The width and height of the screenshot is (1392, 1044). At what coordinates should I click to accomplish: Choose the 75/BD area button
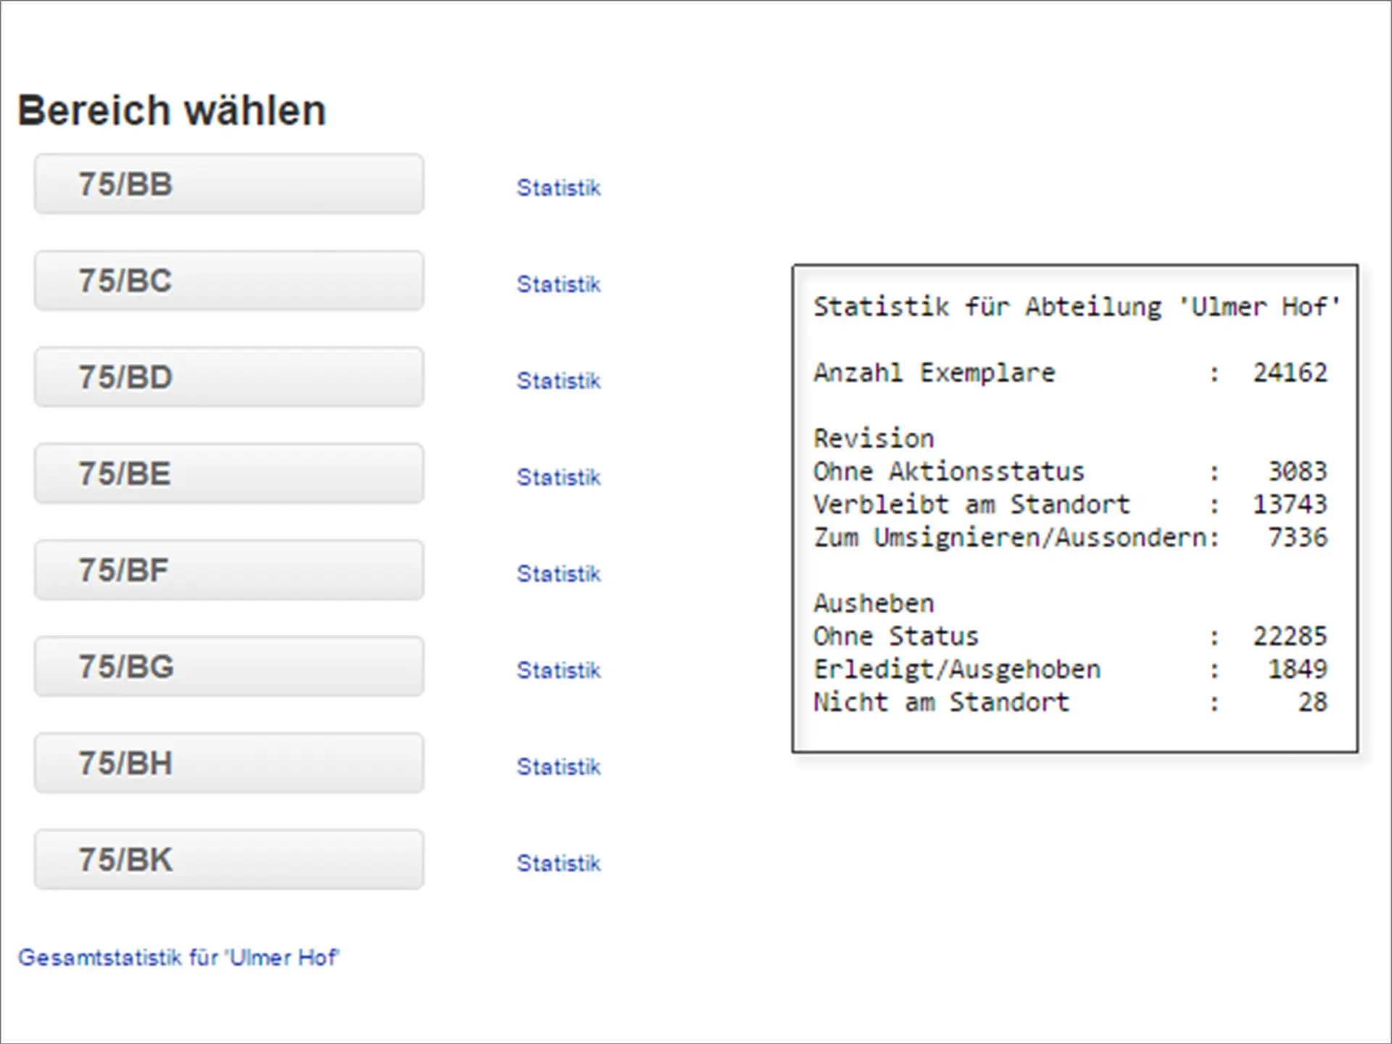[229, 377]
